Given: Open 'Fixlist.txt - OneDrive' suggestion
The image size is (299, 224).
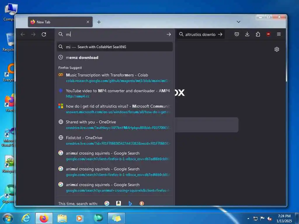Looking at the screenshot, I should tap(114, 140).
